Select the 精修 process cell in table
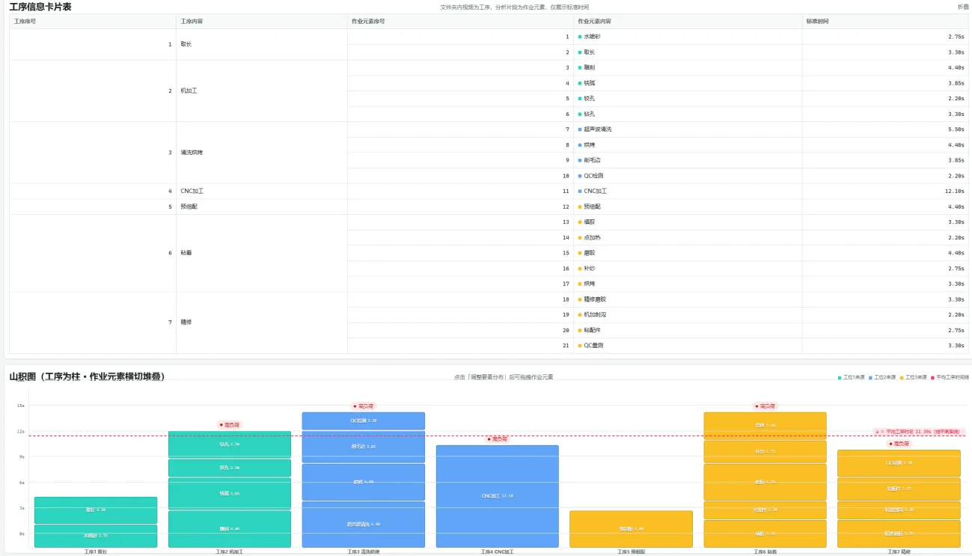This screenshot has height=556, width=972. point(262,323)
